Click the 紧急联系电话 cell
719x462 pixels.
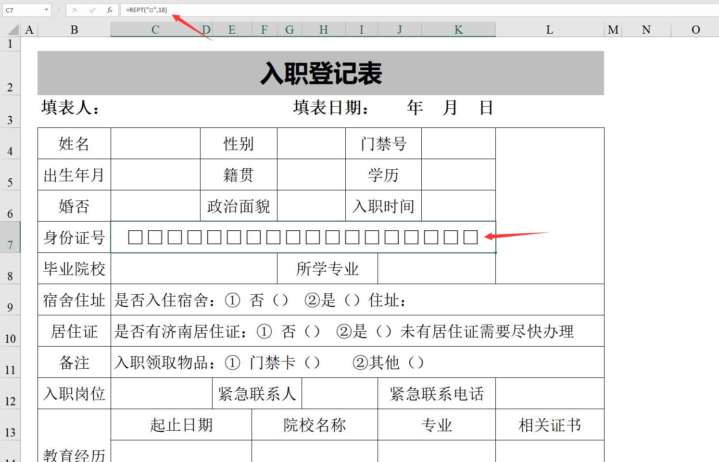[436, 394]
